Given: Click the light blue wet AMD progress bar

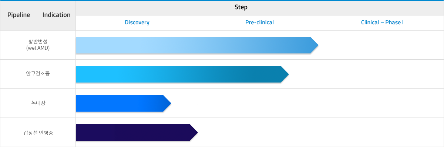Looking at the screenshot, I should pyautogui.click(x=197, y=45).
